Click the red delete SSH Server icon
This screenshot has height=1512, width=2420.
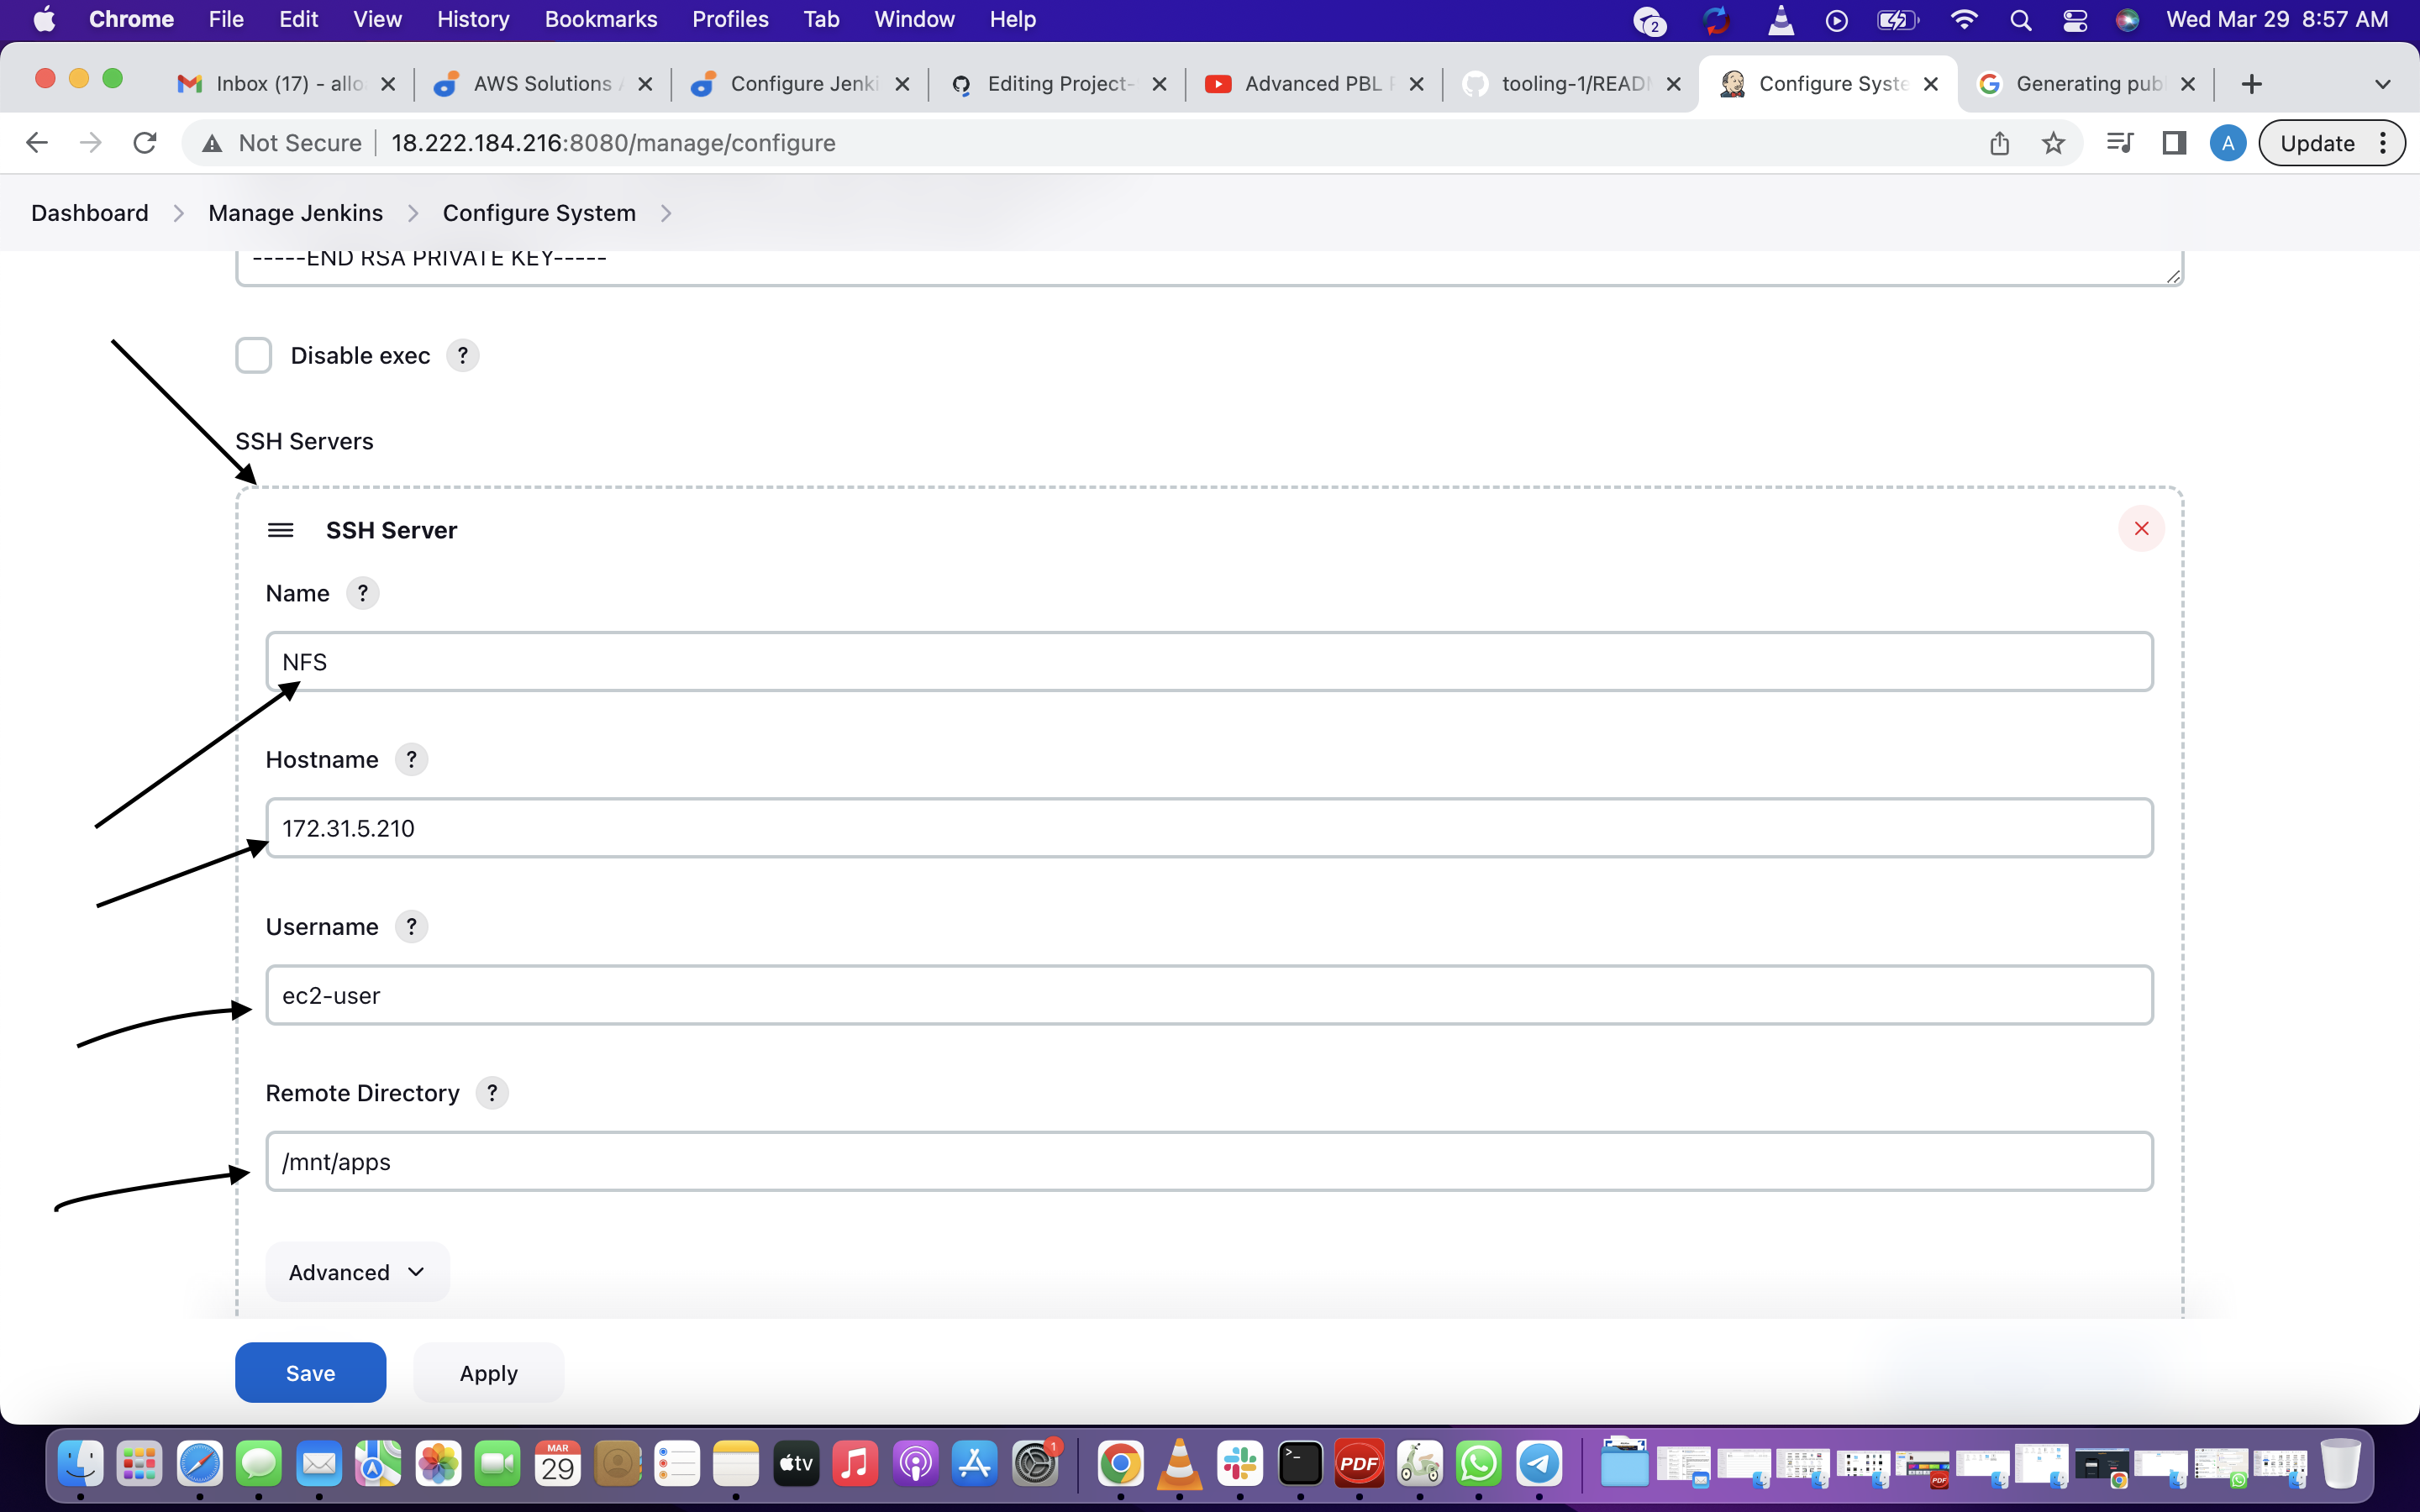(2140, 529)
